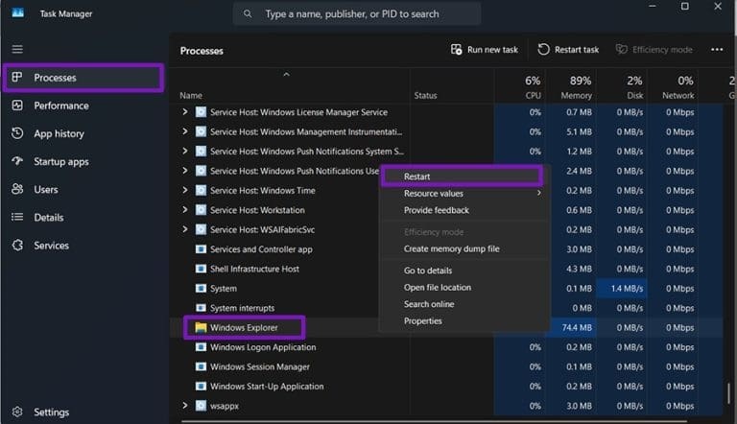Click the Windows Start-Up Application icon
Screen dimensions: 737x424
201,387
